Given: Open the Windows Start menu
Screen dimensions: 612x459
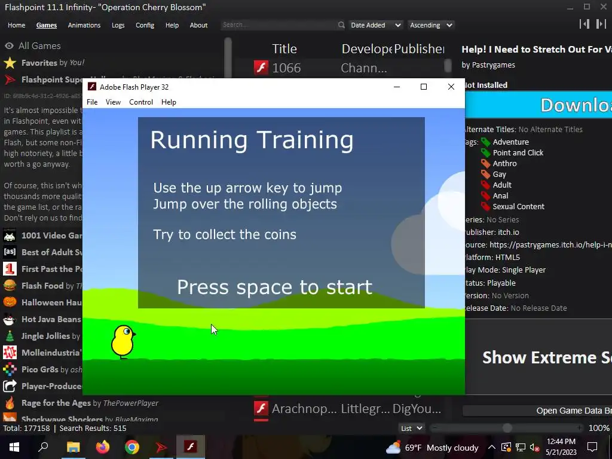Looking at the screenshot, I should coord(14,447).
